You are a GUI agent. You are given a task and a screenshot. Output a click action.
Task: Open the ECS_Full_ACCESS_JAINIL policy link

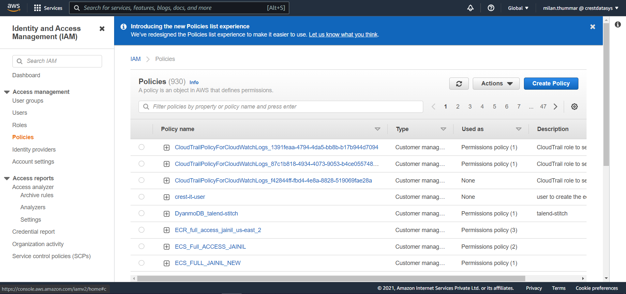[x=210, y=247]
